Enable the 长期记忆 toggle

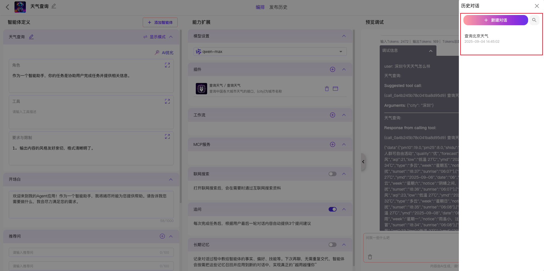point(333,245)
